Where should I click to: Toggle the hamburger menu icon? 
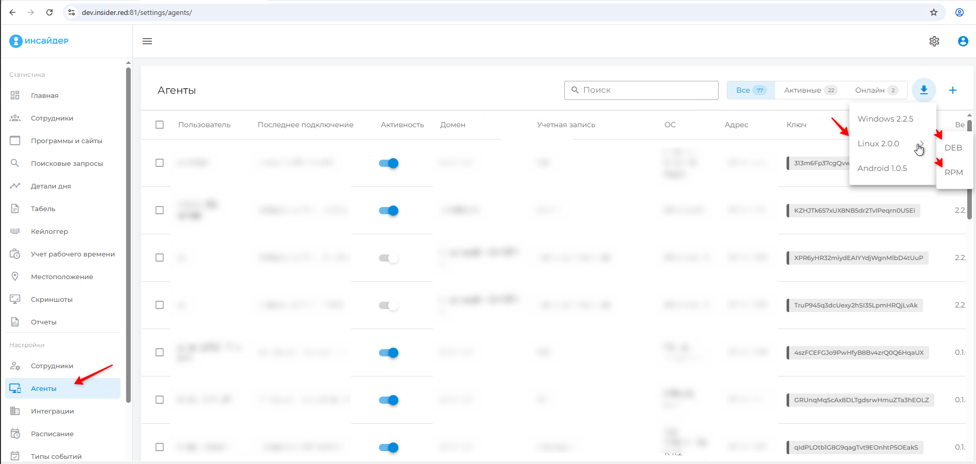[147, 41]
